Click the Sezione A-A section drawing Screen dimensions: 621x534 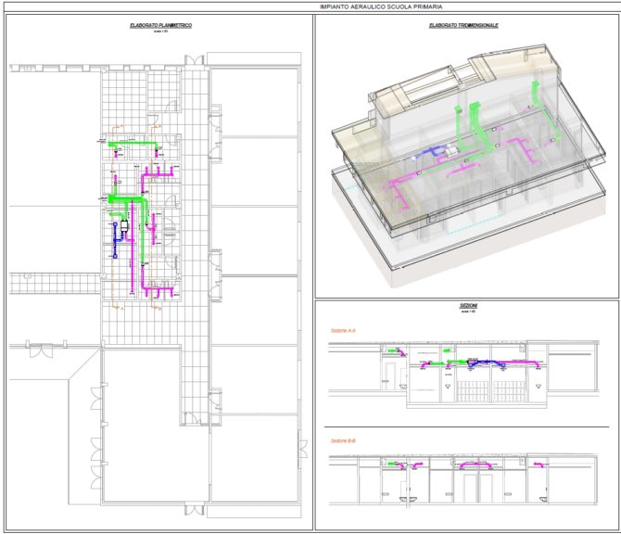click(x=463, y=375)
